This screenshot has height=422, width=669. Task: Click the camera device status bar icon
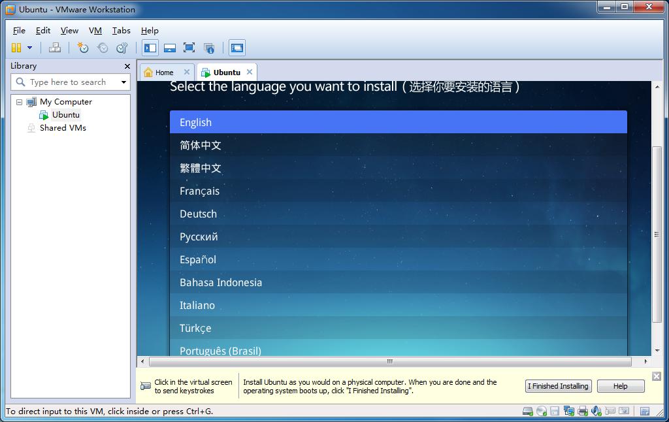pyautogui.click(x=624, y=411)
